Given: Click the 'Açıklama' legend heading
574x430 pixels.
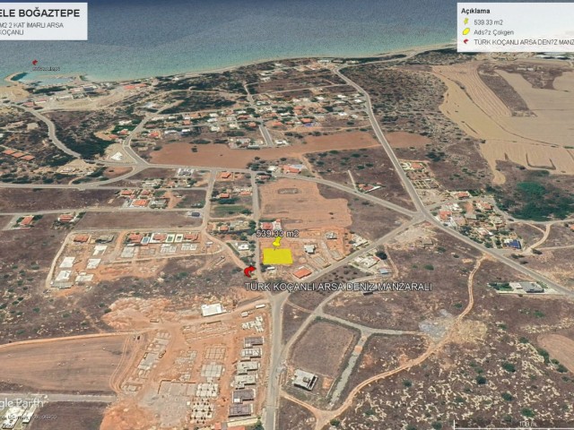Looking at the screenshot, I should [x=475, y=11].
